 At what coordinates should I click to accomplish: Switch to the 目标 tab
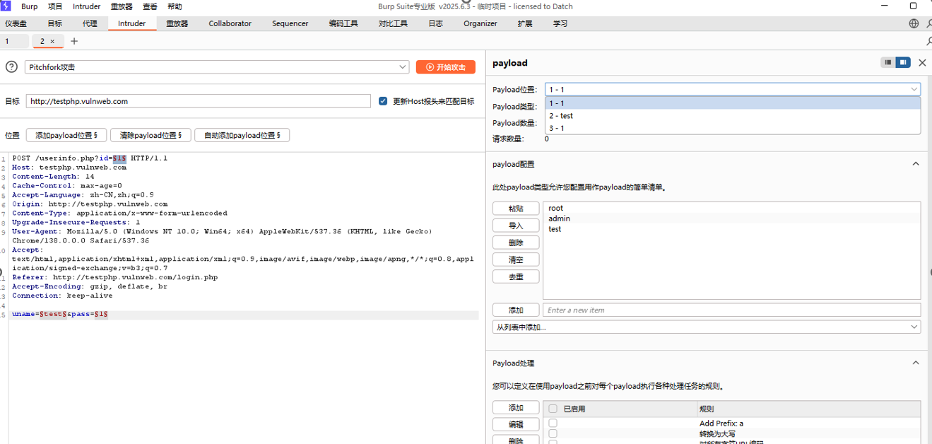click(x=54, y=23)
